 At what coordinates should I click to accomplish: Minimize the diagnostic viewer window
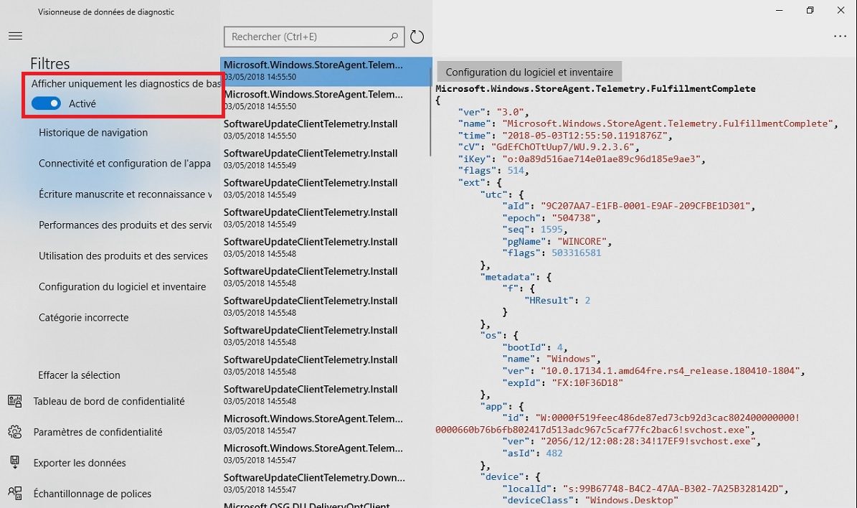(780, 10)
